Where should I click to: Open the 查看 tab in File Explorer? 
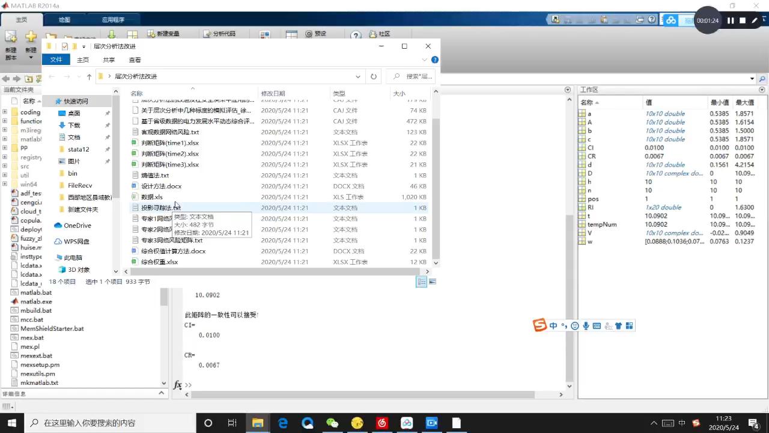(135, 60)
